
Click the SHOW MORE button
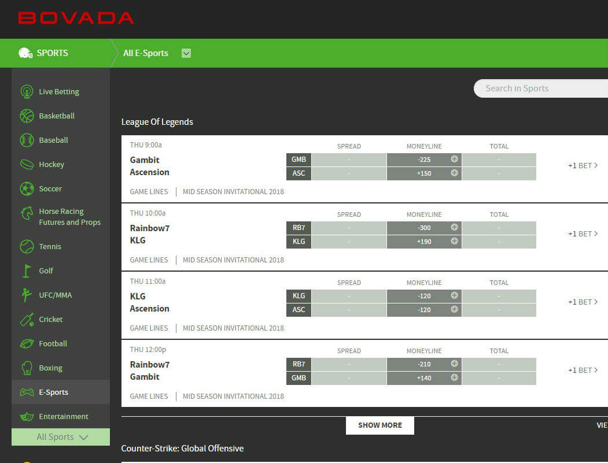[x=379, y=425]
